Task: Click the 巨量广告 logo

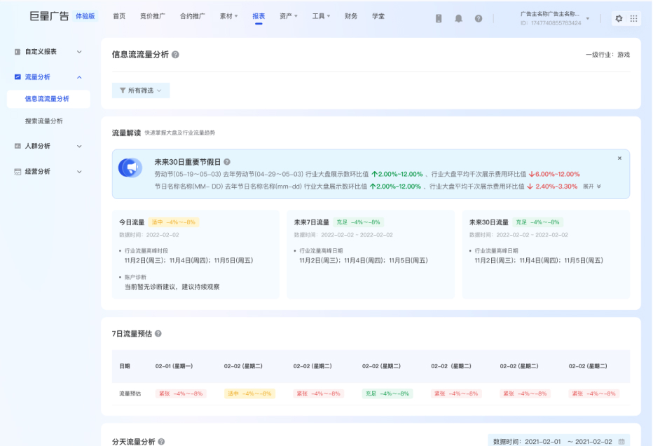Action: coord(49,16)
